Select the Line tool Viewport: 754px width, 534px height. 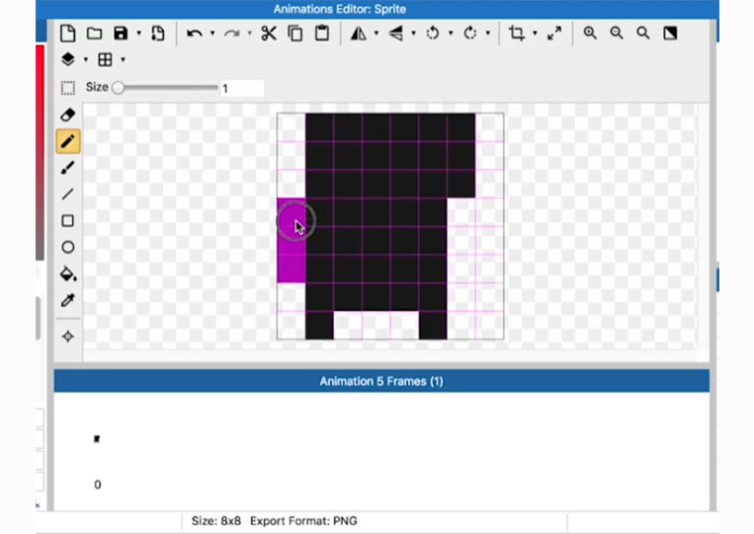click(x=68, y=194)
